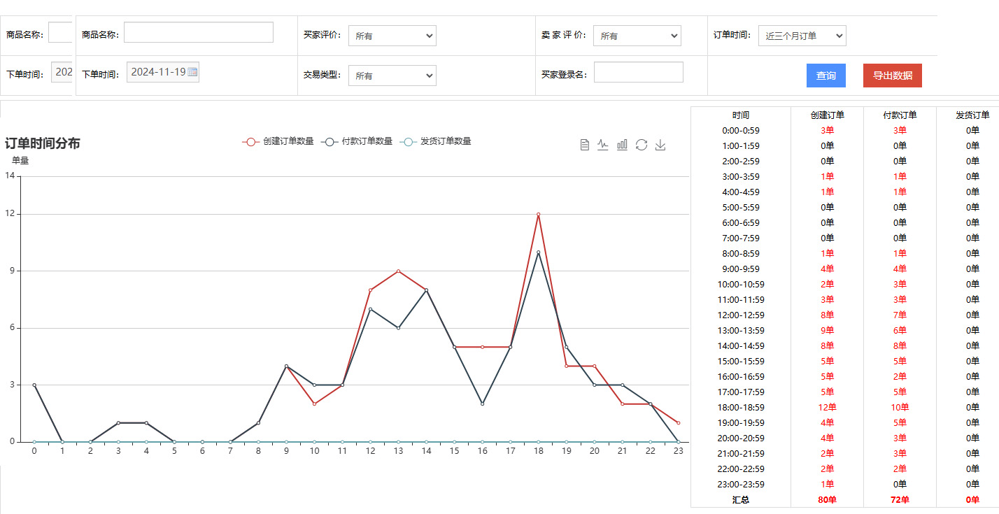The height and width of the screenshot is (514, 999).
Task: Click the 10单 paid orders cell
Action: point(900,407)
